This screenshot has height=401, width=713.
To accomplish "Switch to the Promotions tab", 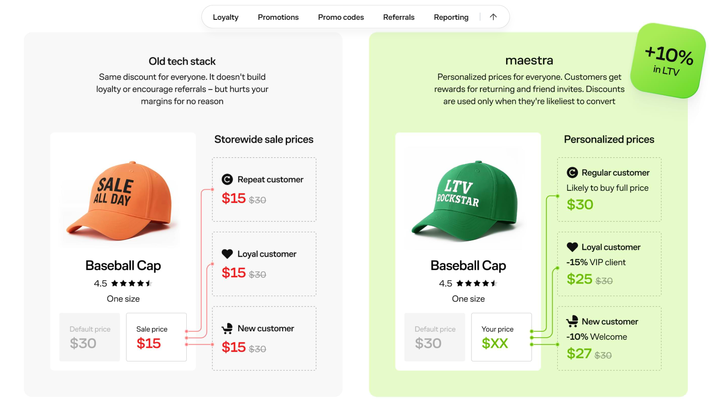I will (278, 17).
